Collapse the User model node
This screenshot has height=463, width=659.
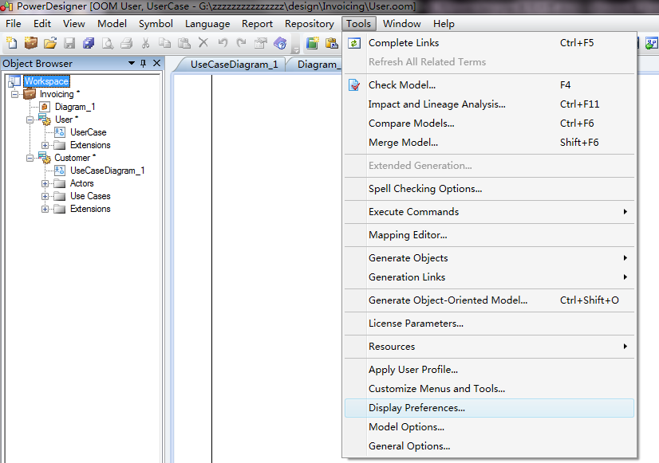coord(30,120)
